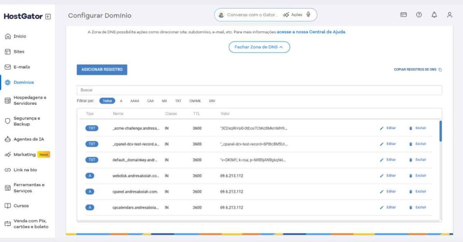The height and width of the screenshot is (242, 463).
Task: Open Ferramentas e Serviços in the sidebar
Action: 29,188
